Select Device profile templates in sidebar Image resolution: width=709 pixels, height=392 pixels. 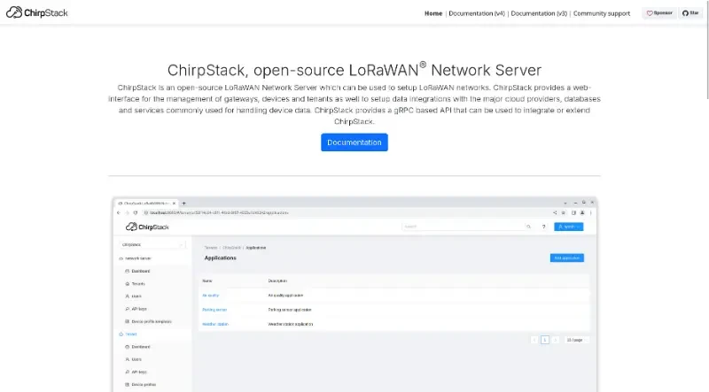(x=148, y=321)
